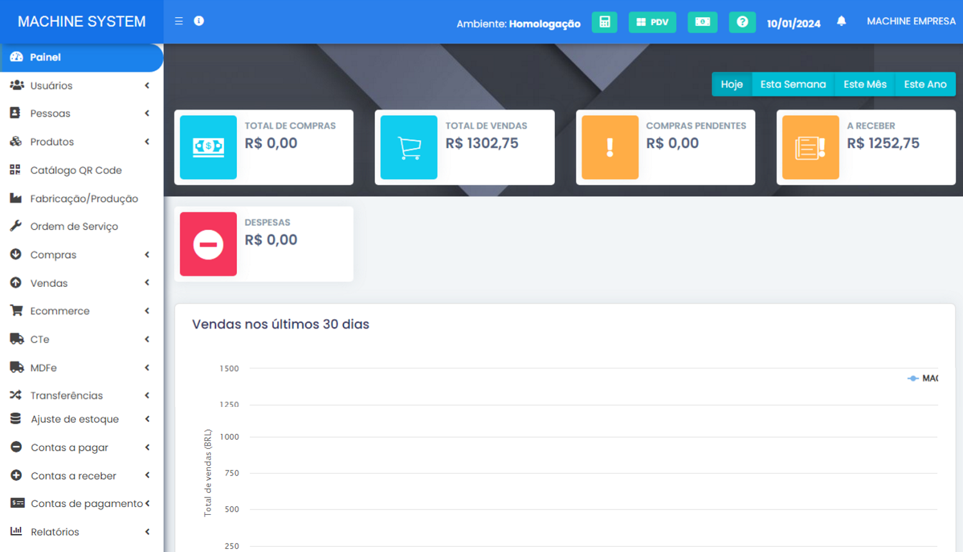Toggle the chart legend series marker
Viewport: 963px width, 552px height.
pos(913,378)
